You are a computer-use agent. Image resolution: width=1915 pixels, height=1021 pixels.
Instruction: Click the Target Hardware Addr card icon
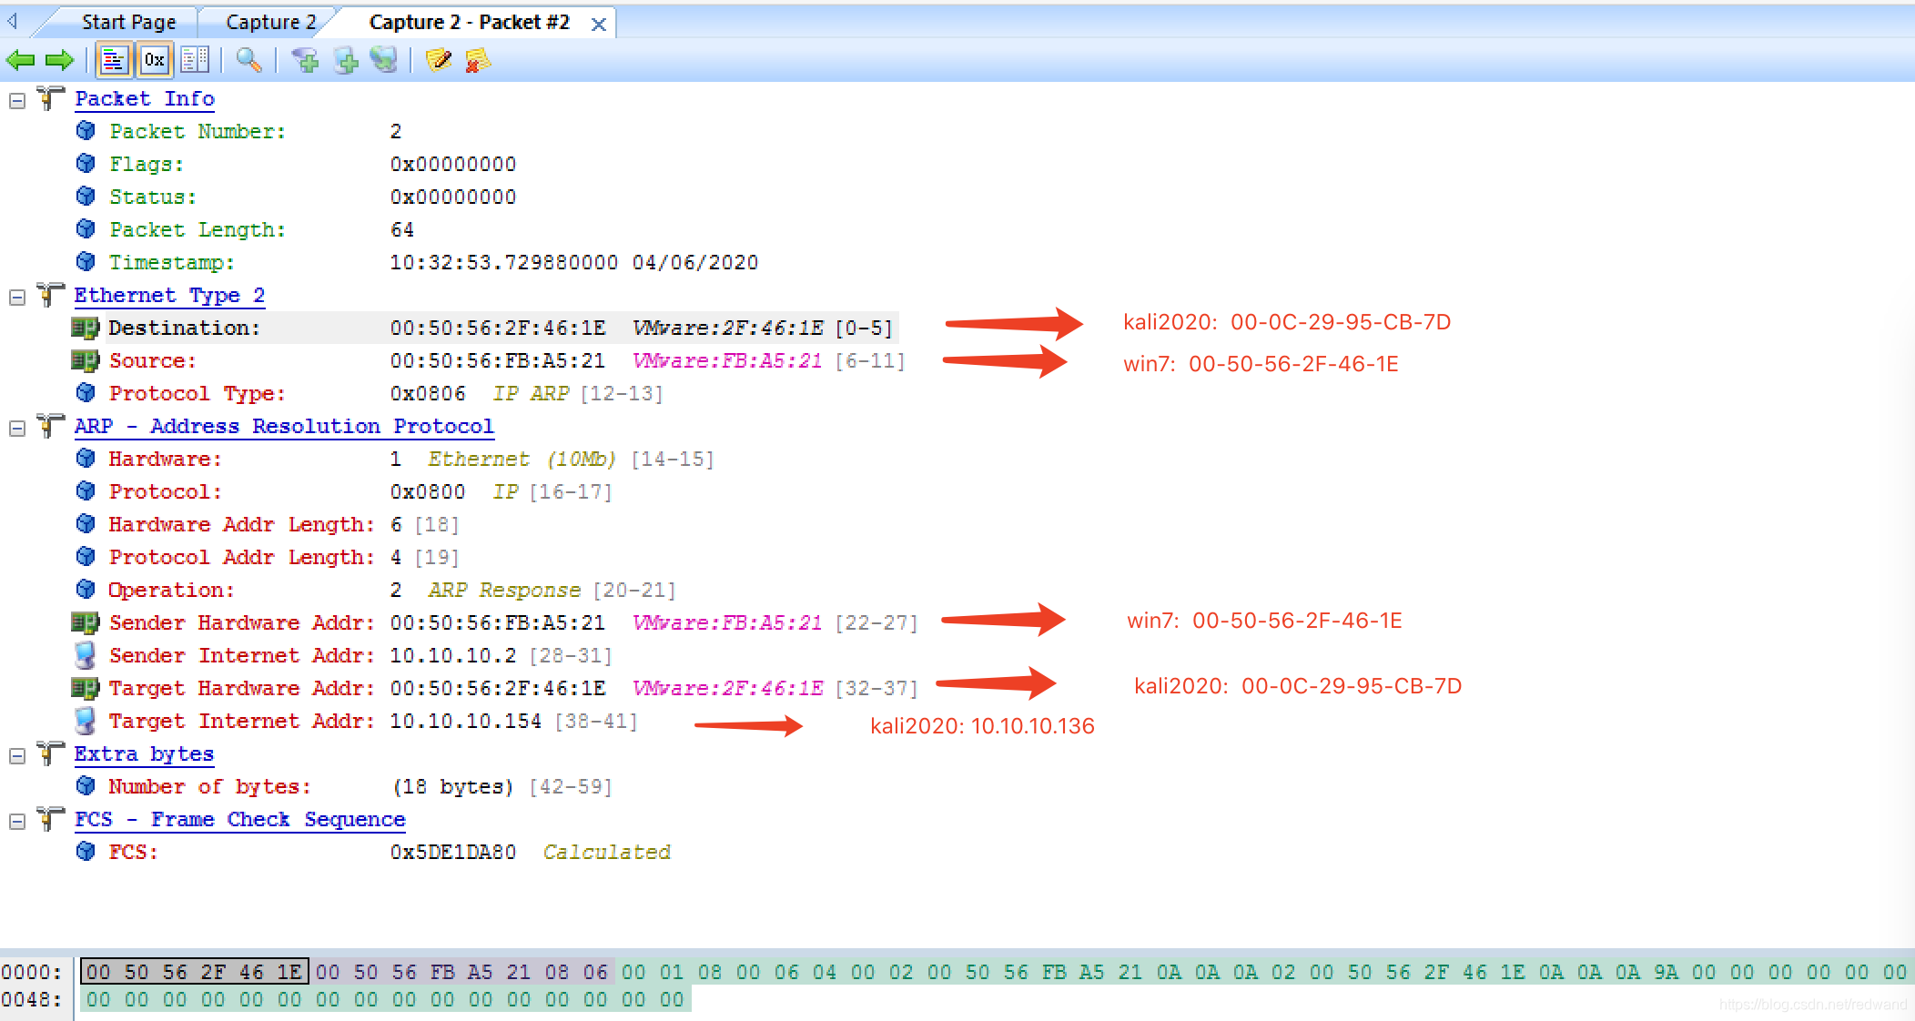pos(85,688)
